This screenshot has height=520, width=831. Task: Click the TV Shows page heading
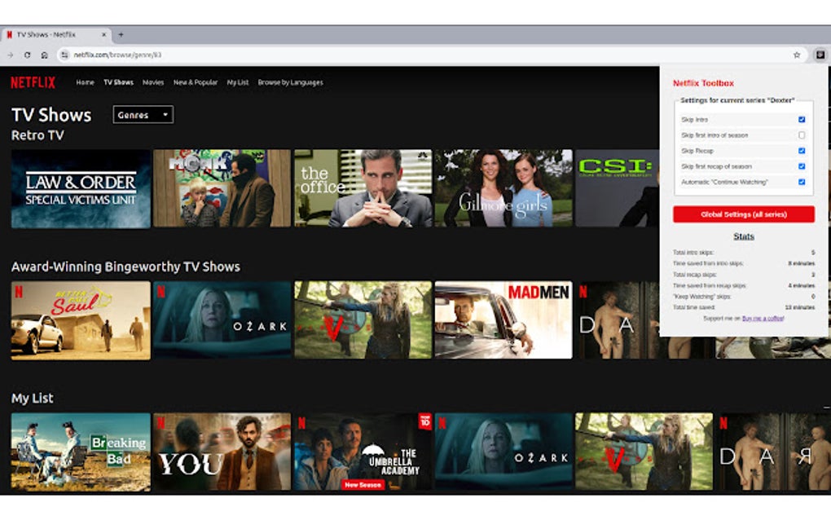click(x=51, y=115)
